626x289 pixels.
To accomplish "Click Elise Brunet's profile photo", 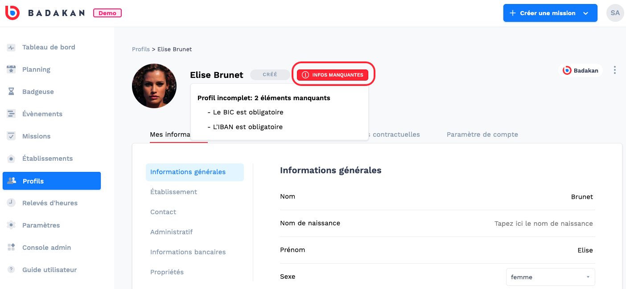I will 154,86.
